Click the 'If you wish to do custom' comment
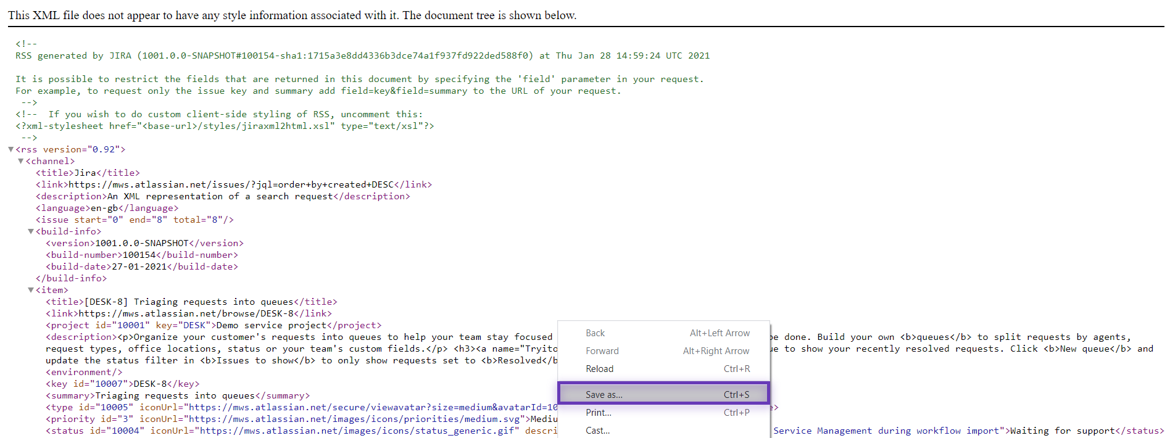1170x438 pixels. 219,114
